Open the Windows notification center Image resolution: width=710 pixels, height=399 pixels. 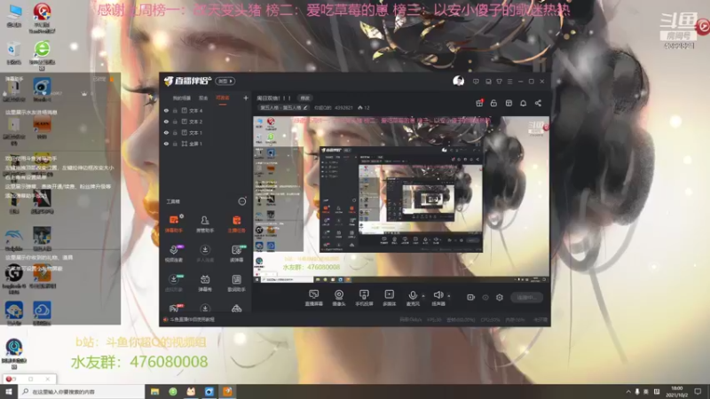tap(698, 392)
